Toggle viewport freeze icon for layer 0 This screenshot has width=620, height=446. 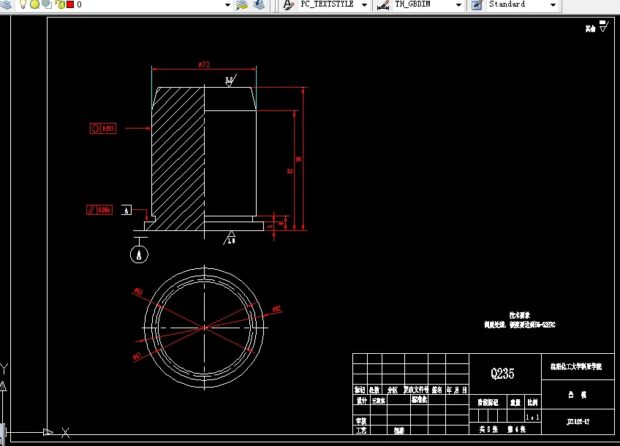point(47,4)
